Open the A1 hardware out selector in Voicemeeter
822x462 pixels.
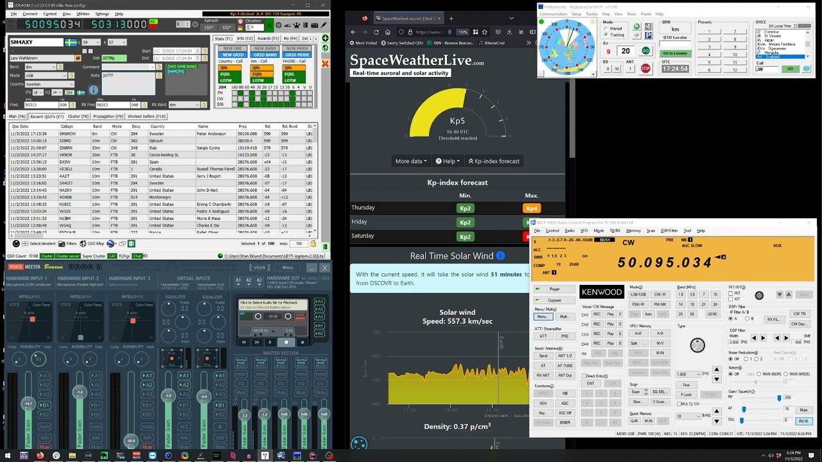[238, 280]
